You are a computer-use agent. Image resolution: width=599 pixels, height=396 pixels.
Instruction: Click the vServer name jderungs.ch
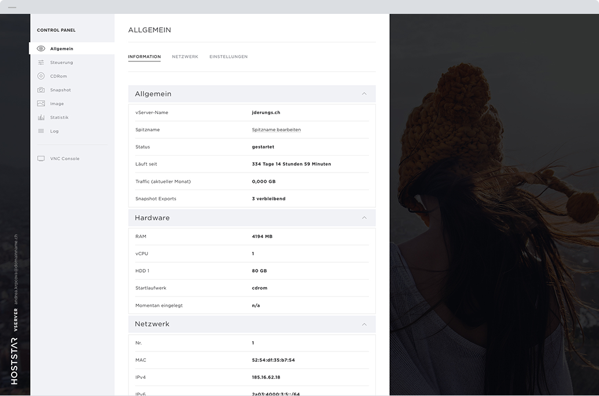tap(266, 112)
